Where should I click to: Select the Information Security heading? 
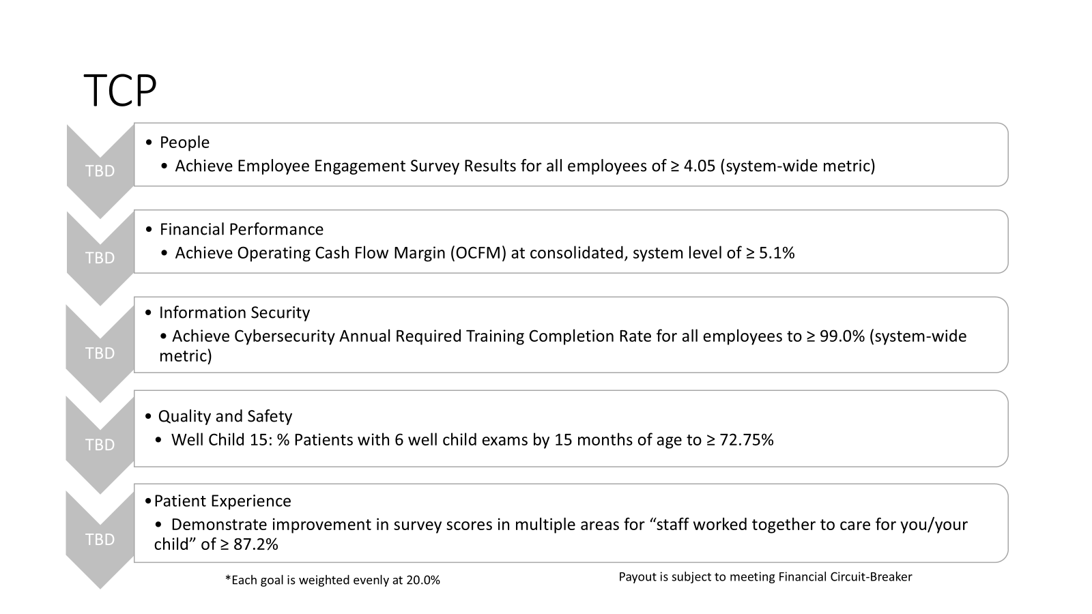coord(234,312)
